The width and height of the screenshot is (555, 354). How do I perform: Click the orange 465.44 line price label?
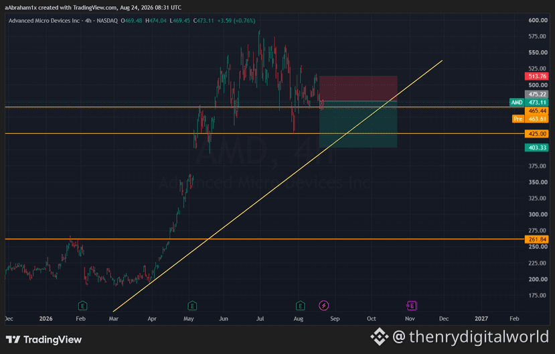click(537, 111)
